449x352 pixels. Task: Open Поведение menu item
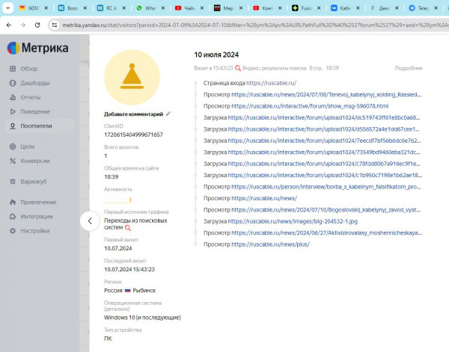[x=34, y=111]
